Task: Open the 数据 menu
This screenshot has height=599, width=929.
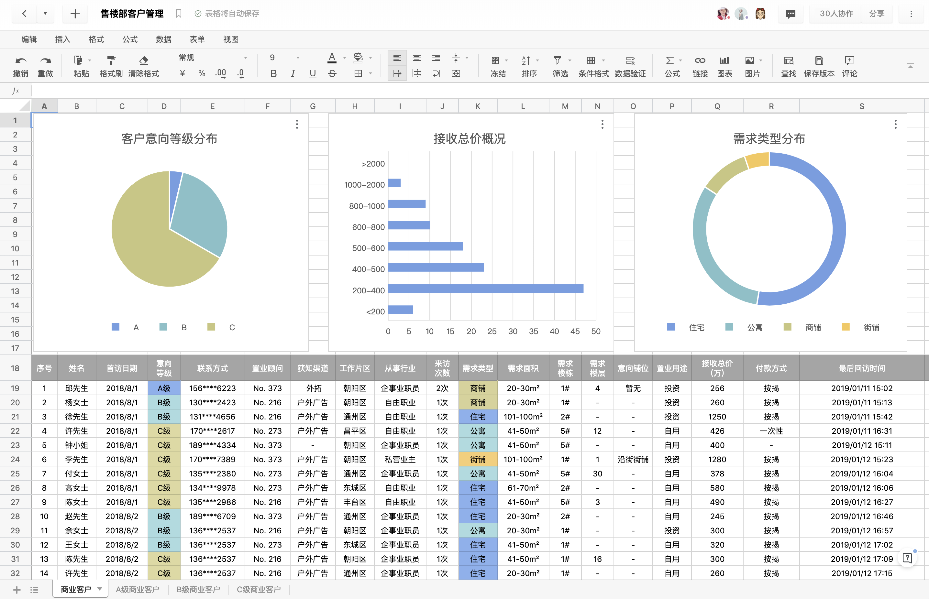Action: (x=163, y=39)
